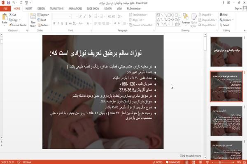The width and height of the screenshot is (247, 164).
Task: Expand Shape Fill options
Action: [x=205, y=15]
